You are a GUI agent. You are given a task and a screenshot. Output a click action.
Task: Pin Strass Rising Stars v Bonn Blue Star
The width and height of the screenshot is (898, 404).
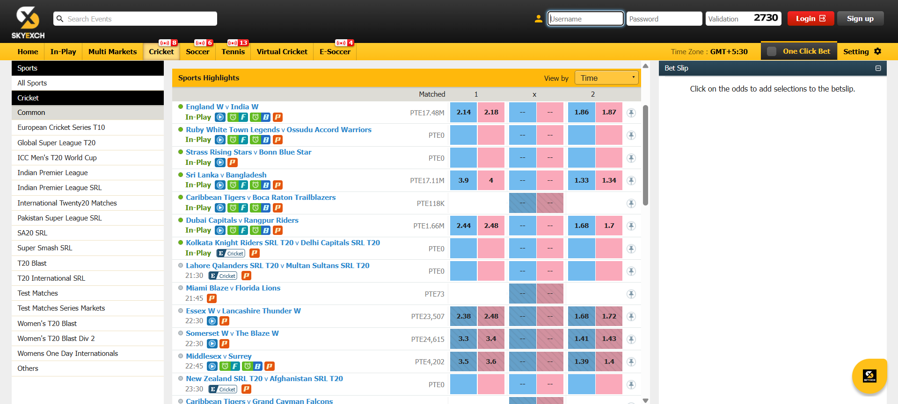(x=631, y=158)
